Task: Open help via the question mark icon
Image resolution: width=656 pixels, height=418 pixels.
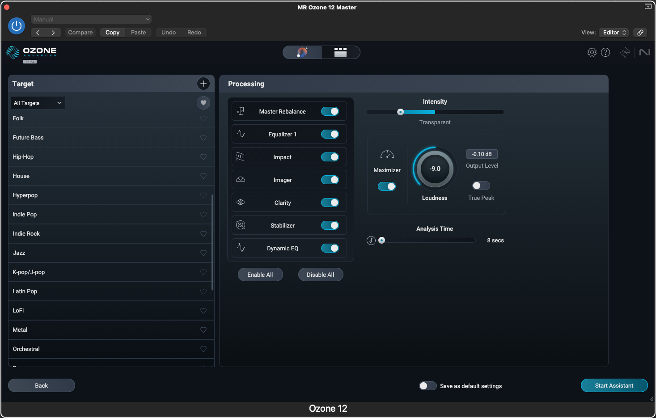Action: (x=605, y=52)
